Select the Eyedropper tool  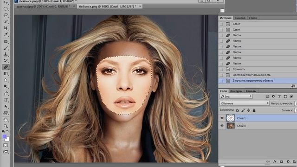click(6, 34)
